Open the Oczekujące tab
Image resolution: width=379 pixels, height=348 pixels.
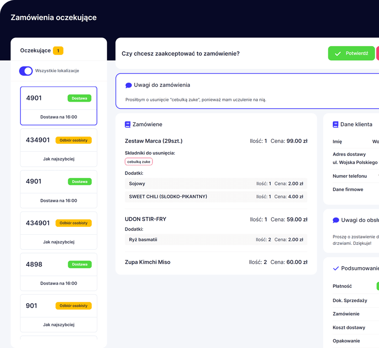pyautogui.click(x=35, y=51)
